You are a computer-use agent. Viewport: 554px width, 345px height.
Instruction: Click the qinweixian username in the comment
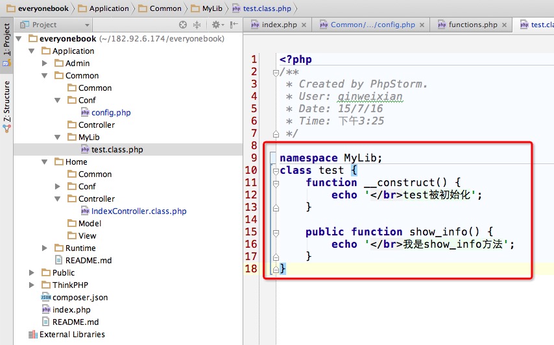point(370,97)
